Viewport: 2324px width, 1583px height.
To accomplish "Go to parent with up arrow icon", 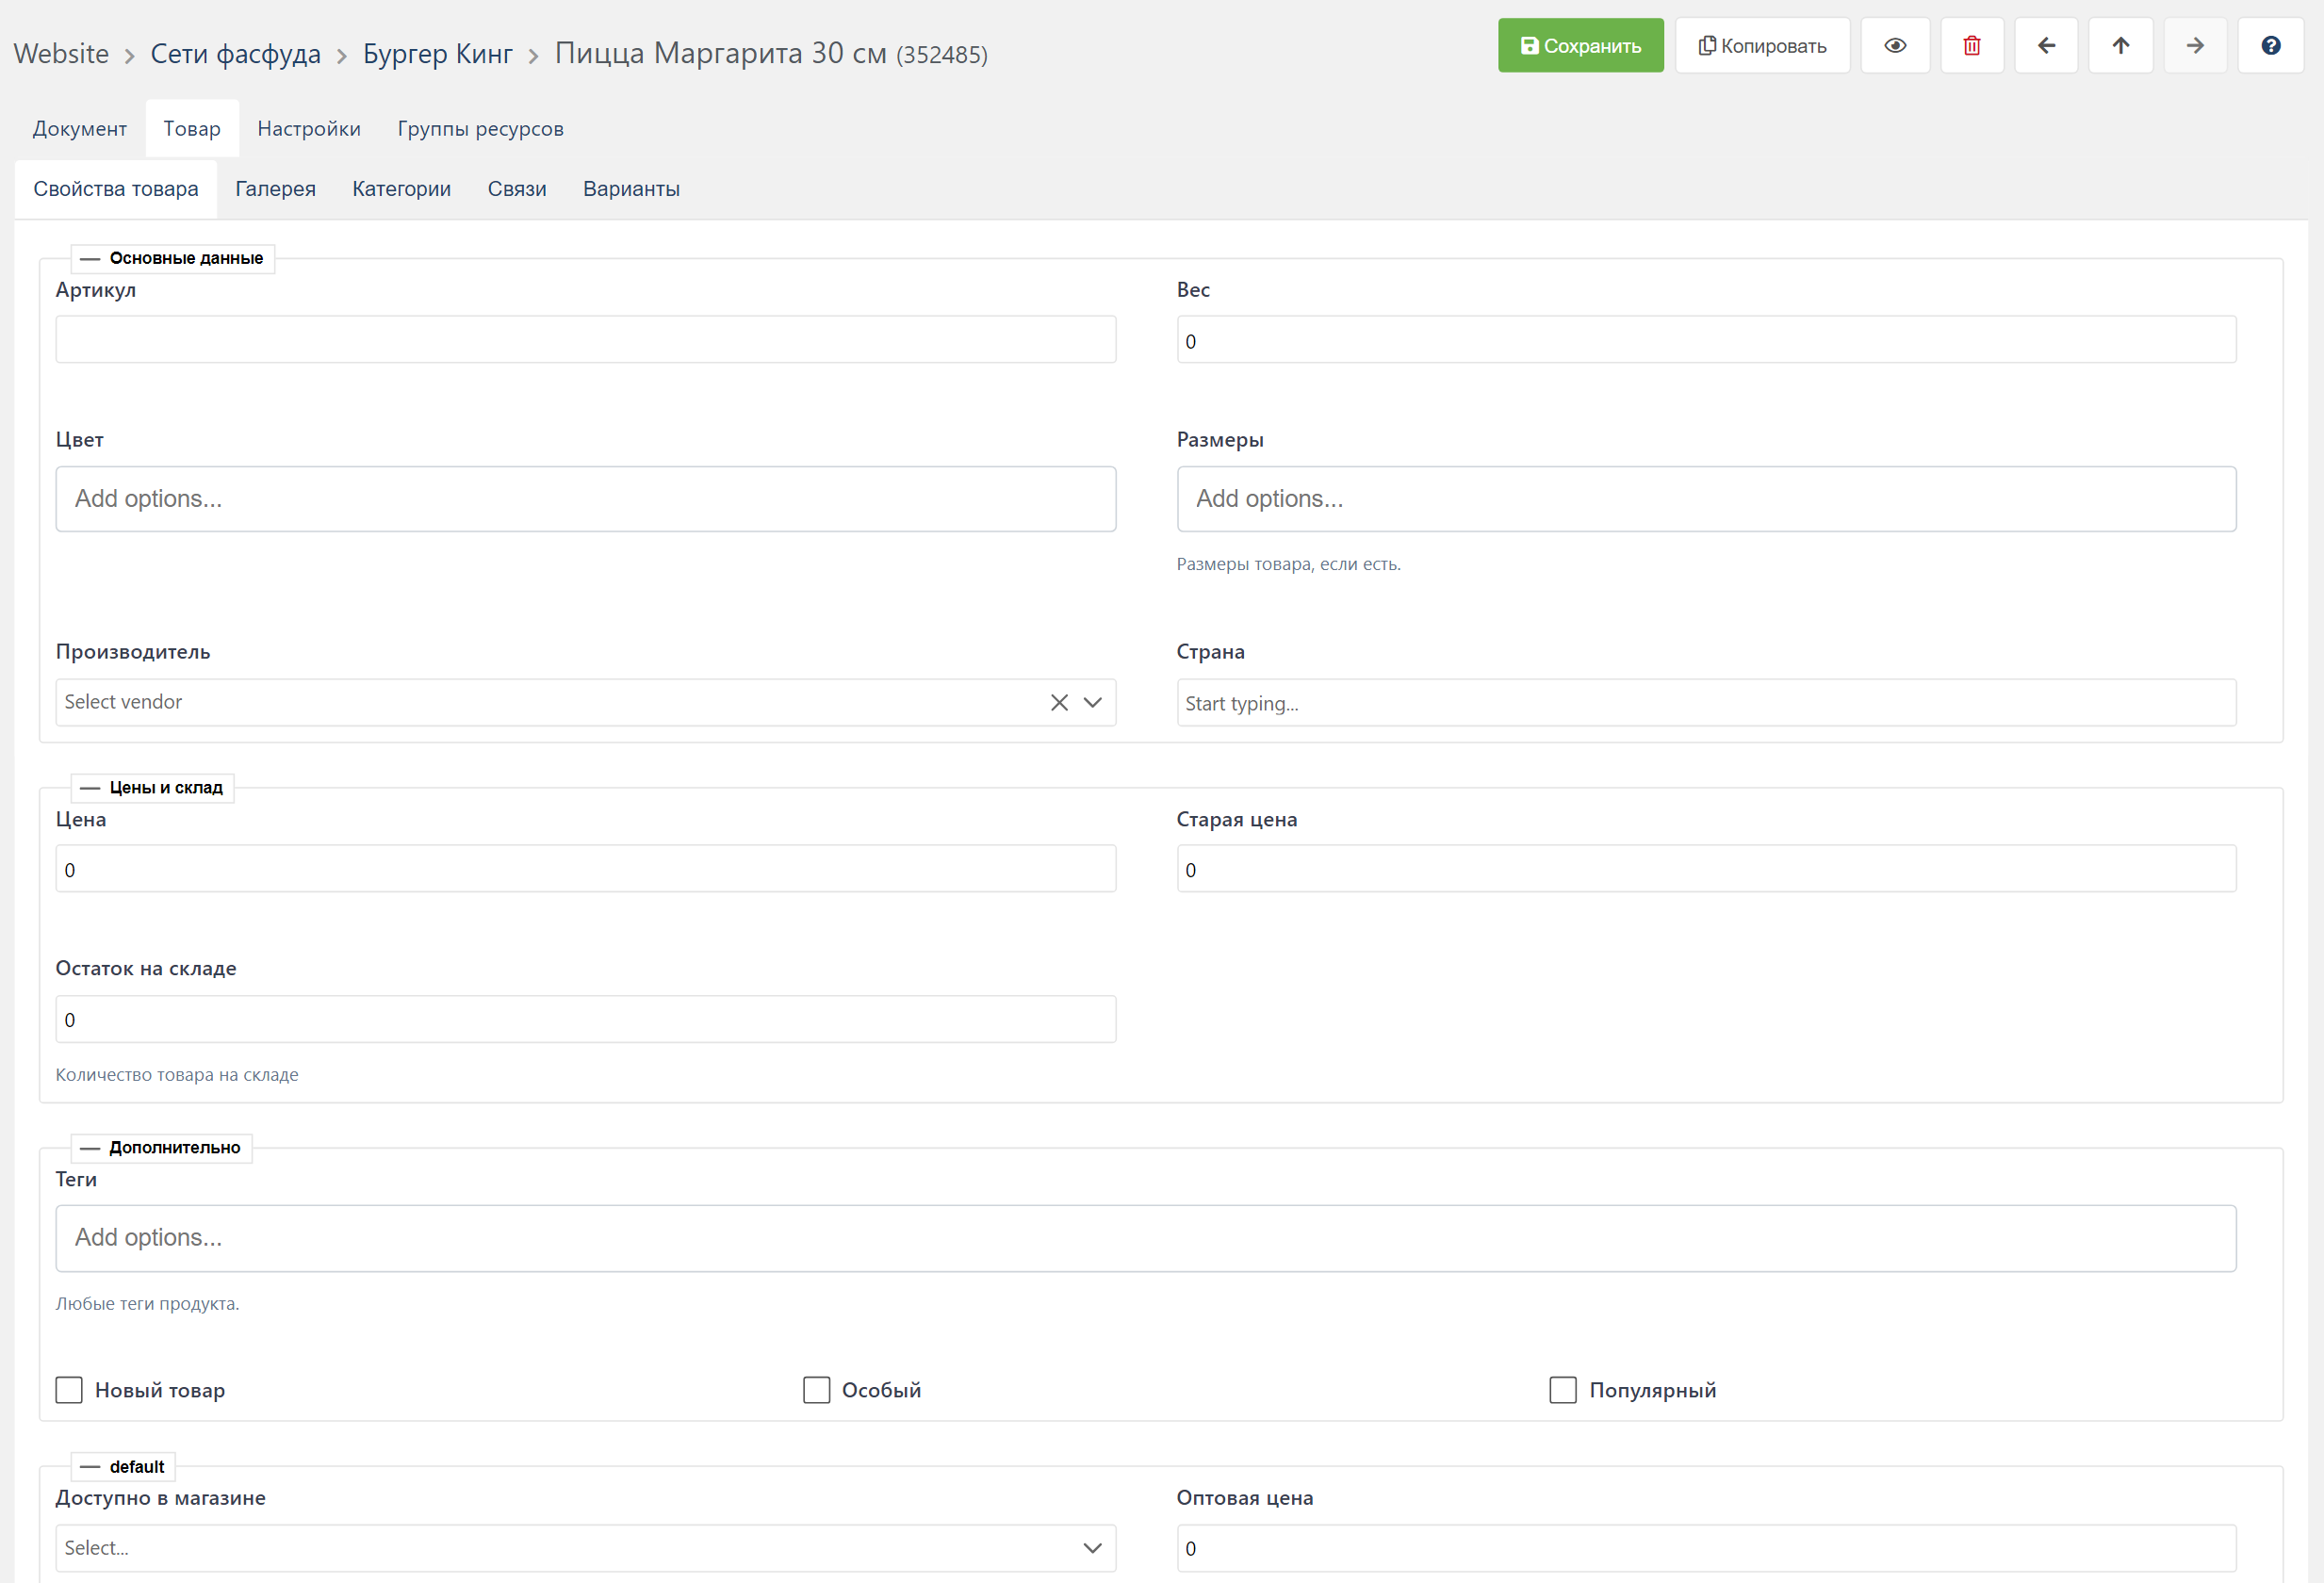I will (2120, 45).
